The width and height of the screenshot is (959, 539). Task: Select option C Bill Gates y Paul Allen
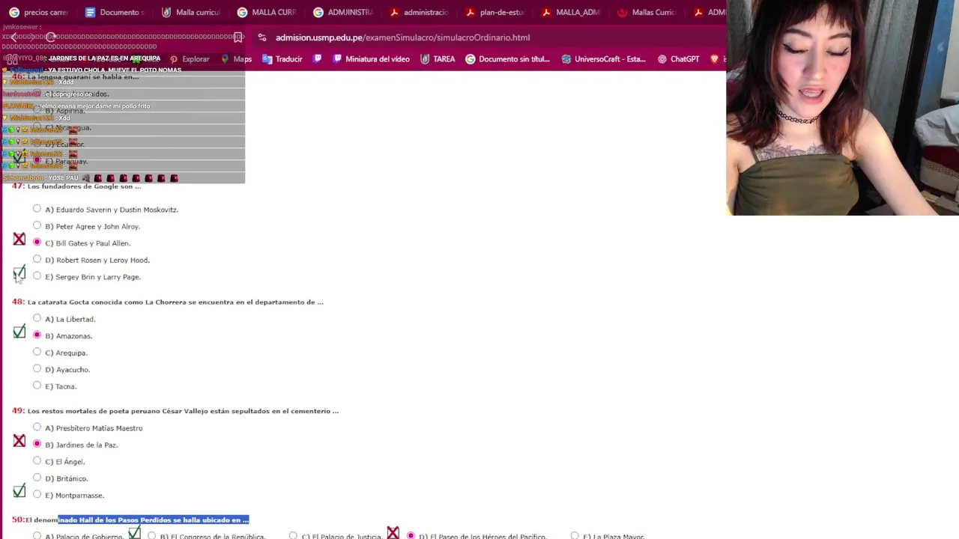(x=37, y=243)
